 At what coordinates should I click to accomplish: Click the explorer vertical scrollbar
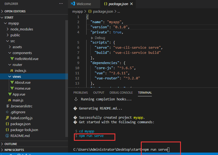67,79
